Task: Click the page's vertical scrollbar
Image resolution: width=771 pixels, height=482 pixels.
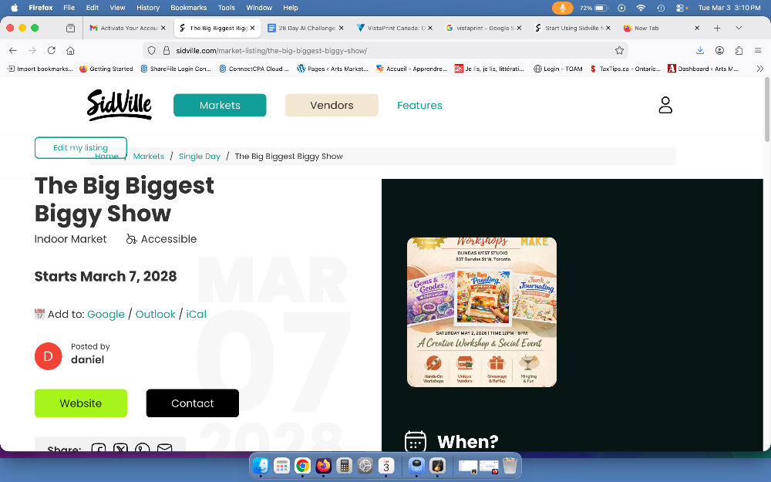Action: (x=766, y=116)
